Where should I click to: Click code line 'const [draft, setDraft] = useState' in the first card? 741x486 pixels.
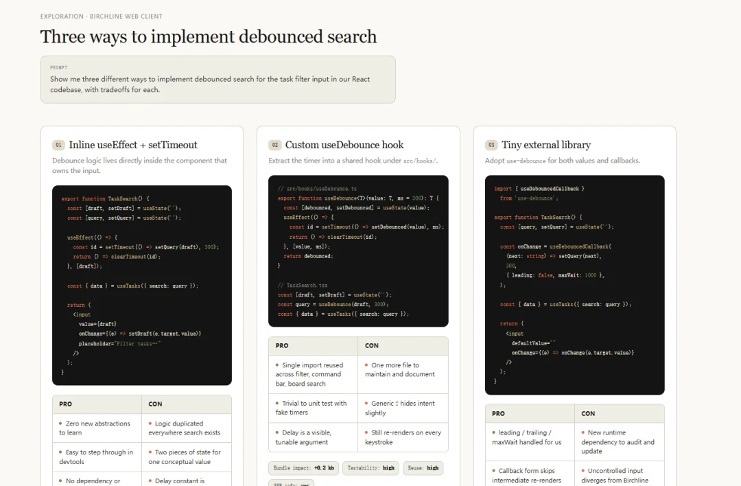coord(123,208)
